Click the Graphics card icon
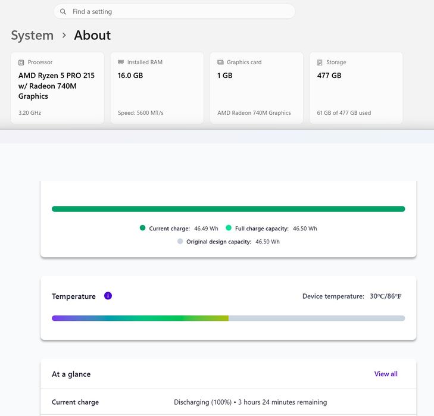434x416 pixels. (220, 62)
